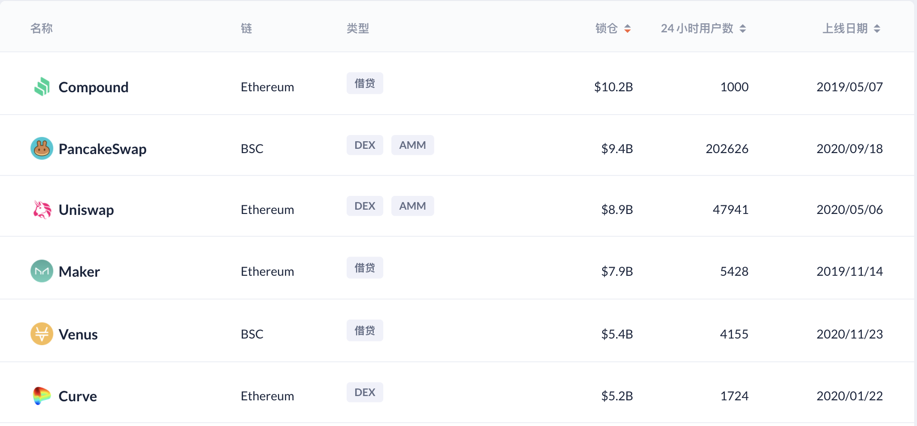This screenshot has height=426, width=917.
Task: Select the AMM tag in PancakeSwap row
Action: tap(412, 145)
